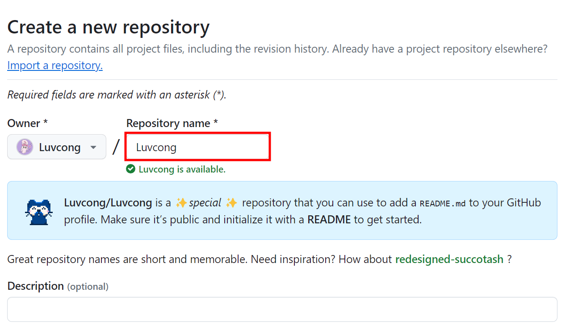Viewport: 578px width, 329px height.
Task: Click the 'Required fields are marked' note
Action: click(x=117, y=95)
